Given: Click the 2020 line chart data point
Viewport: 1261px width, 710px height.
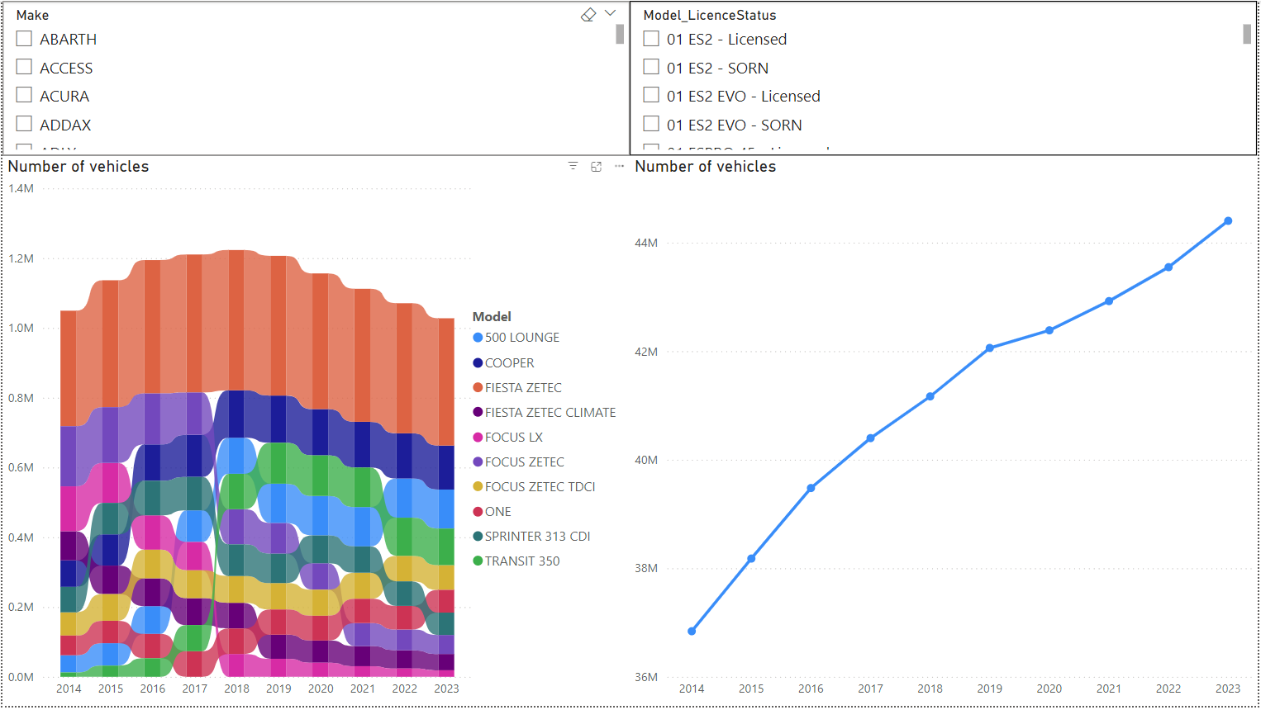Looking at the screenshot, I should 1049,330.
